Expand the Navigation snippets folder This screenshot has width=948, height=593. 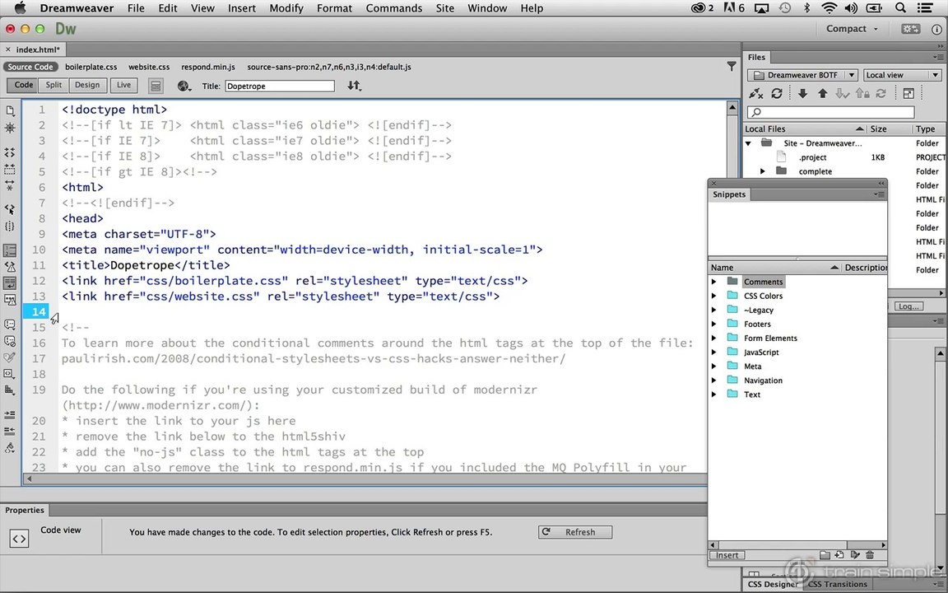click(714, 380)
